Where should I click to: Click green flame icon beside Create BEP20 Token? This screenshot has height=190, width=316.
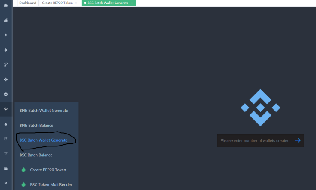click(x=24, y=170)
